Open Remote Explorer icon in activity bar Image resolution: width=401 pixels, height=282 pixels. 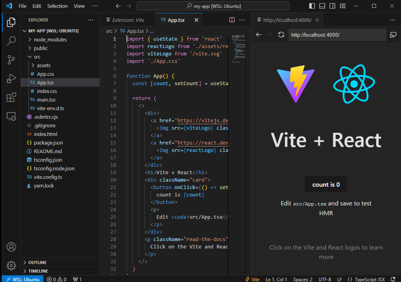click(x=11, y=116)
